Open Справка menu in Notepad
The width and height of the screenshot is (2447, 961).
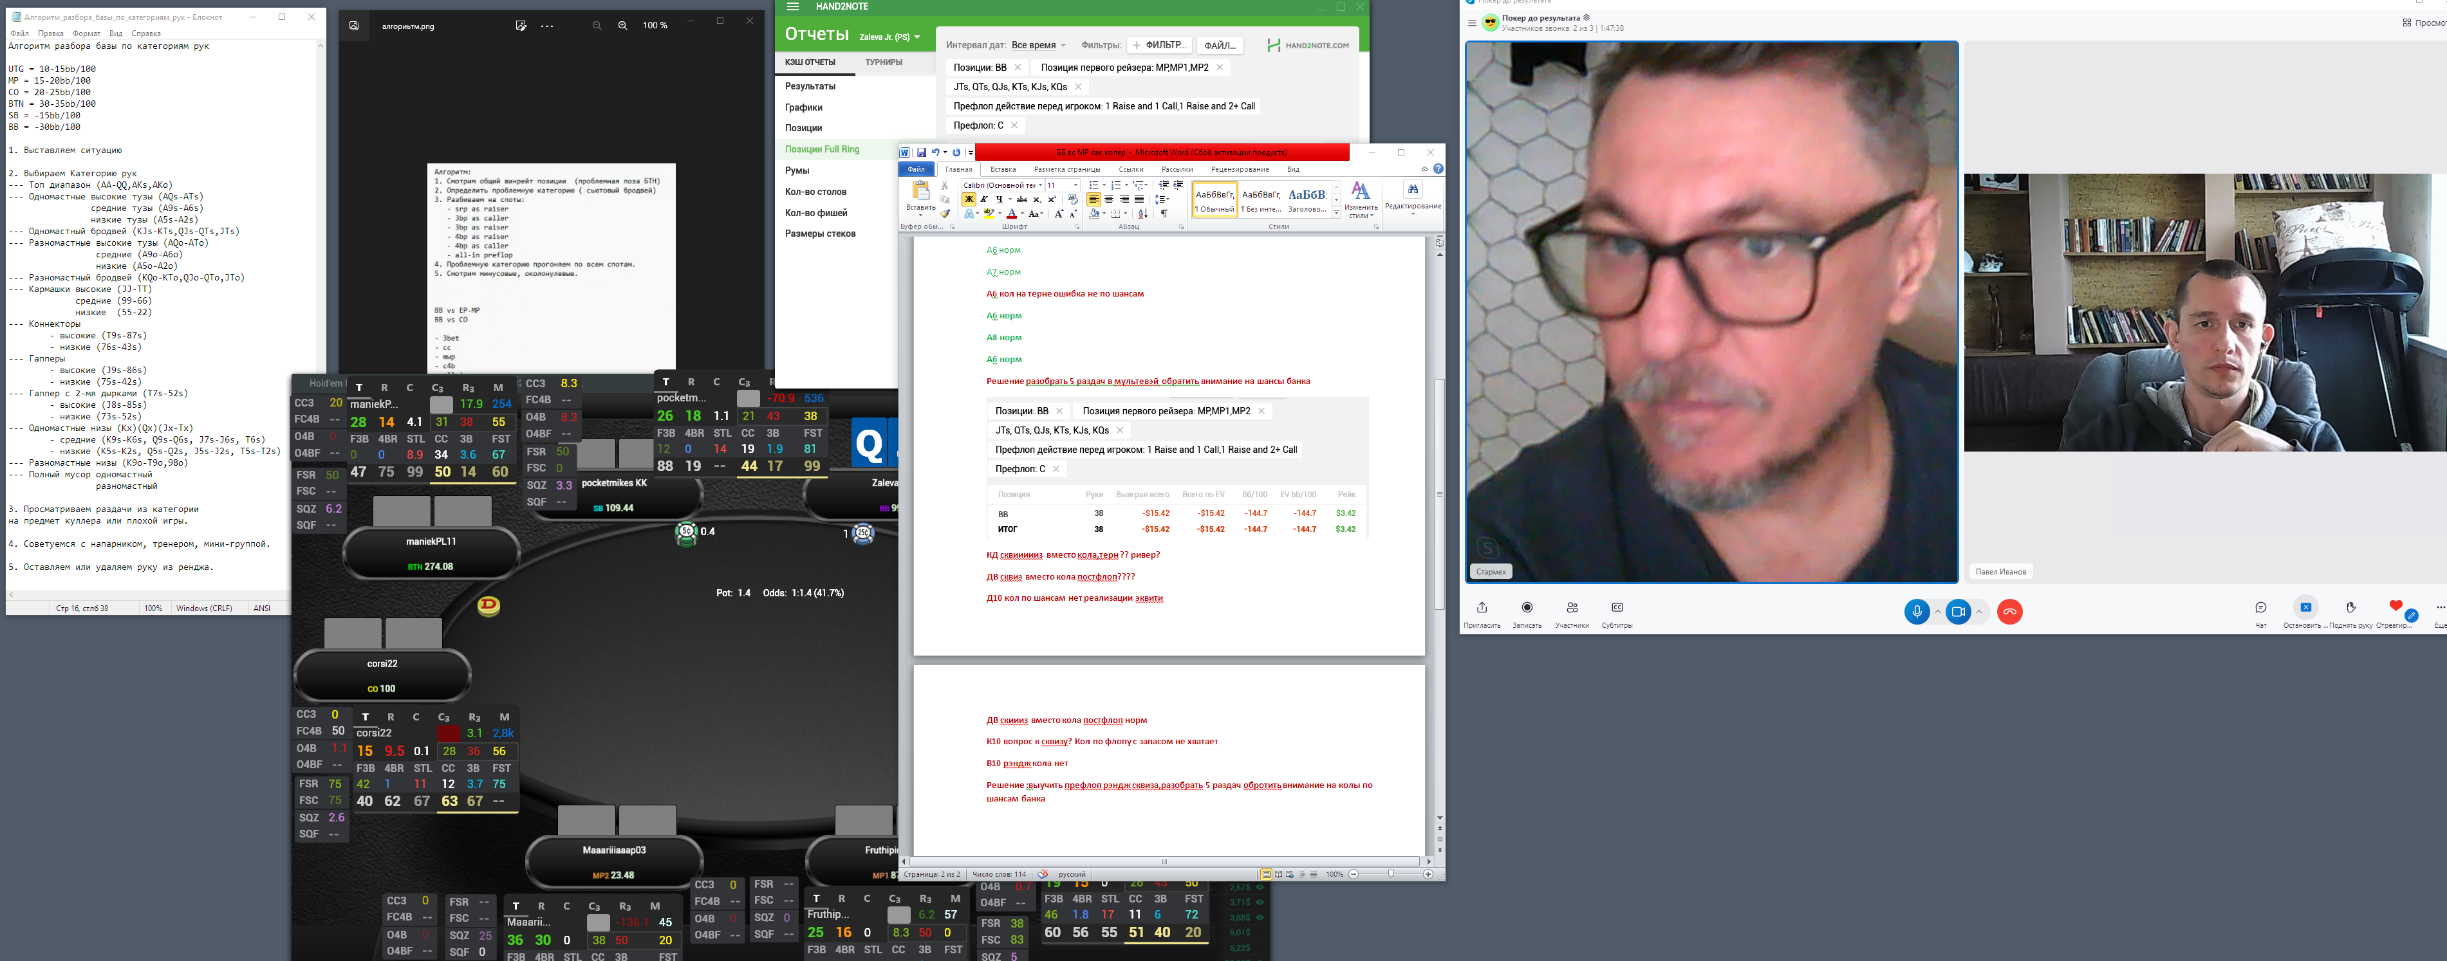(146, 33)
